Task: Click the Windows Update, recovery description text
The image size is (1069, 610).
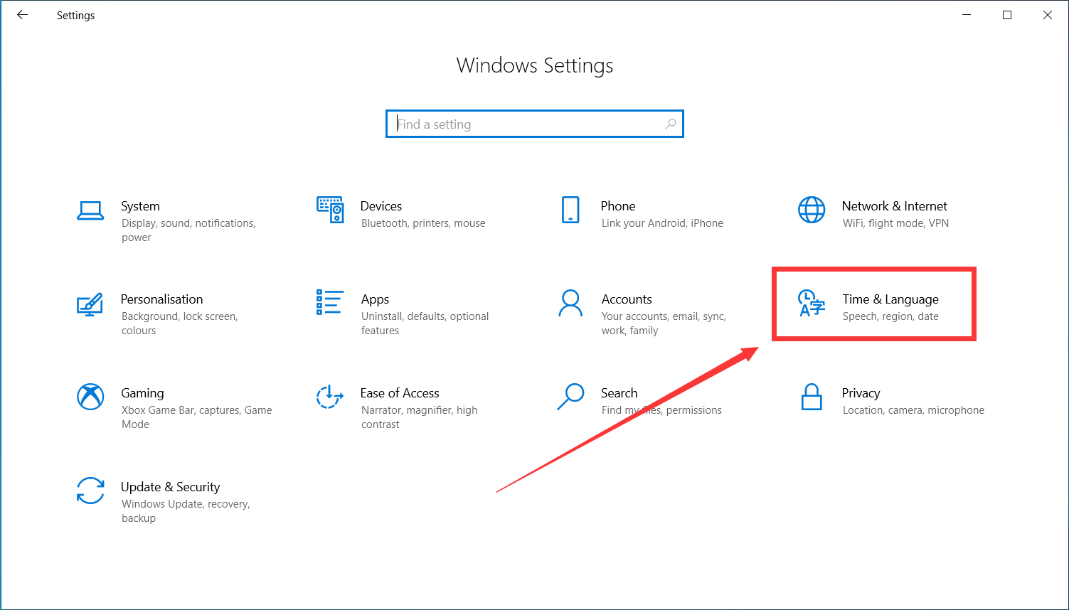Action: point(185,504)
